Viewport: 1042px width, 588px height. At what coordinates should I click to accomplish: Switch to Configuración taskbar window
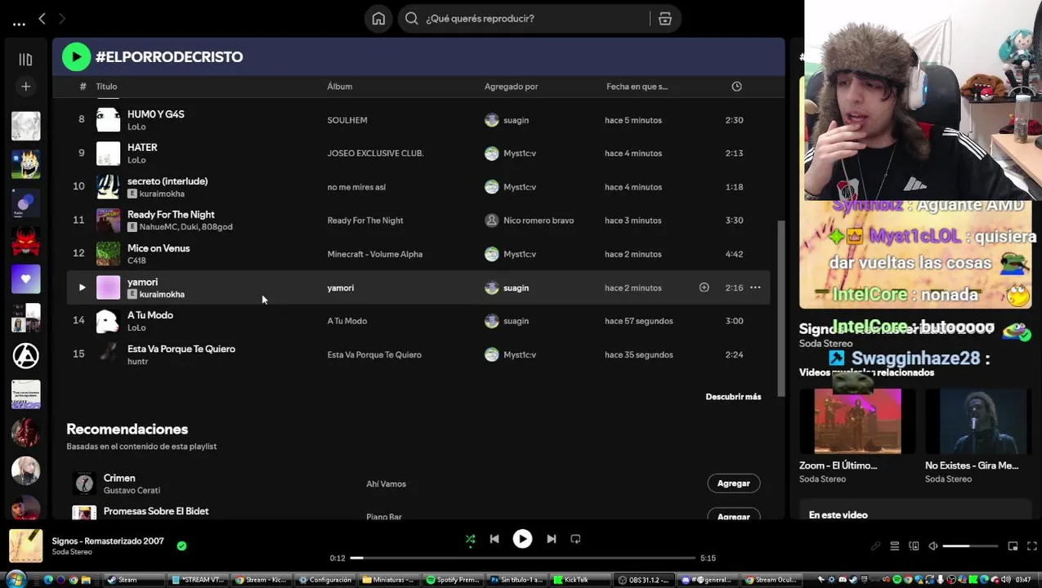tap(327, 580)
